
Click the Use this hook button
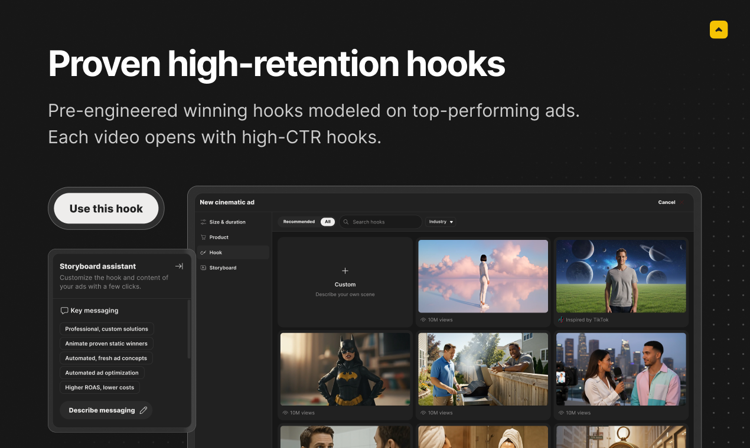[106, 209]
